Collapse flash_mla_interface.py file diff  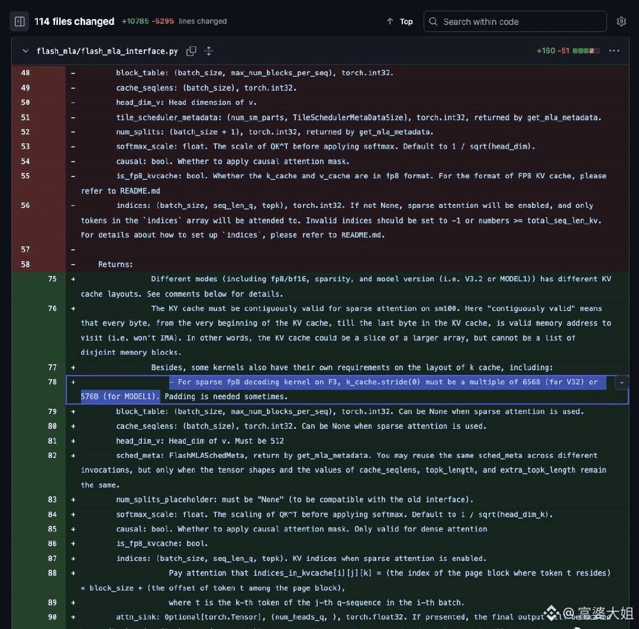25,51
